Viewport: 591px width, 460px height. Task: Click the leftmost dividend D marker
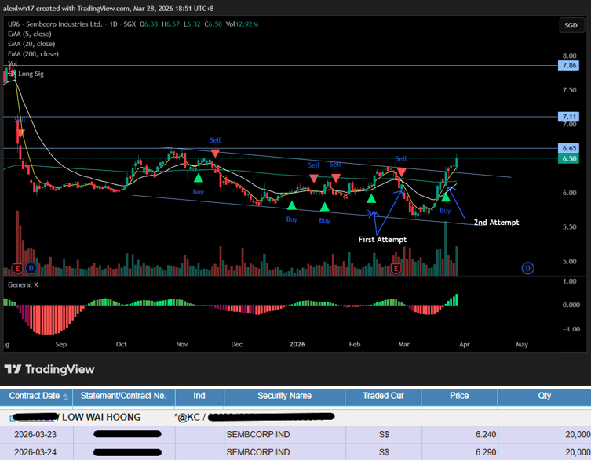tap(30, 268)
